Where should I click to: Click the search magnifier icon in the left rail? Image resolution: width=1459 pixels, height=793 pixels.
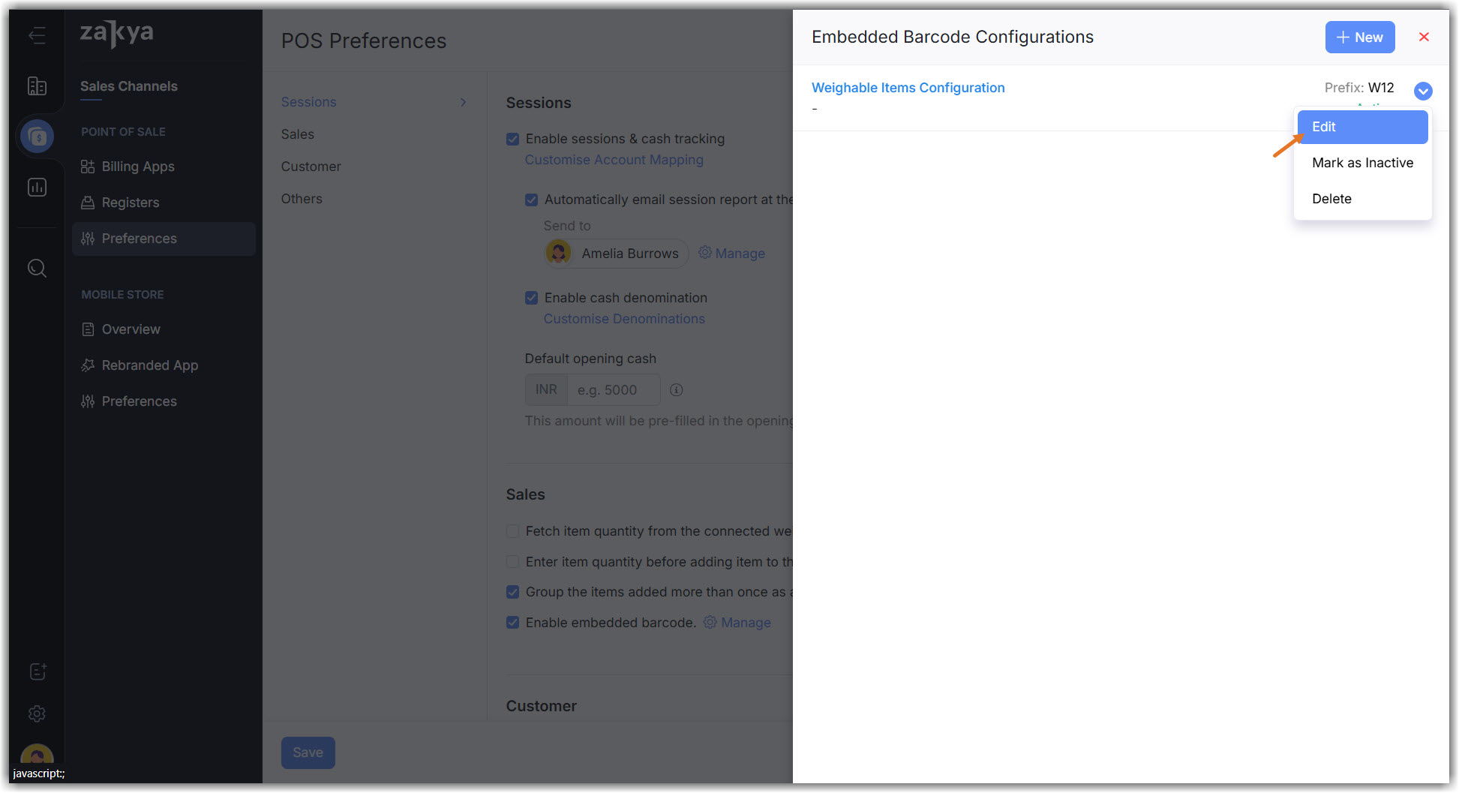tap(37, 268)
